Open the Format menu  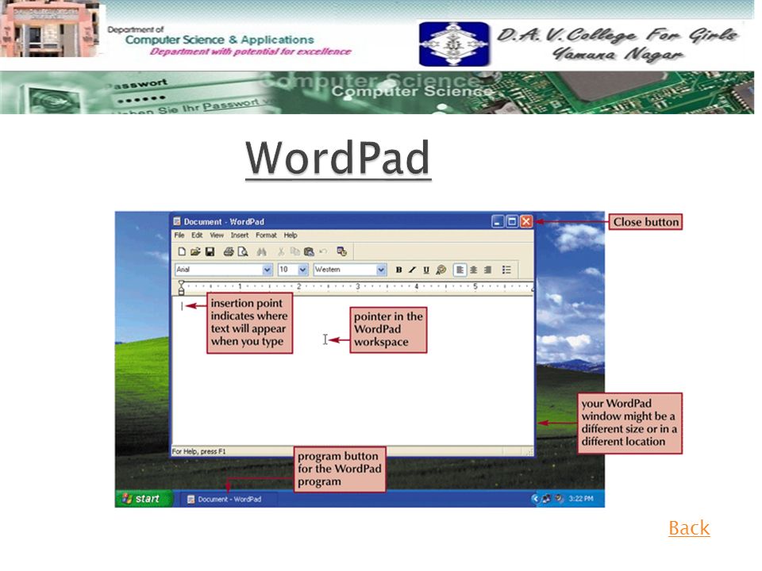pyautogui.click(x=267, y=235)
